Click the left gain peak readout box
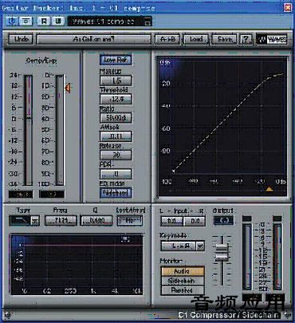 21,195
